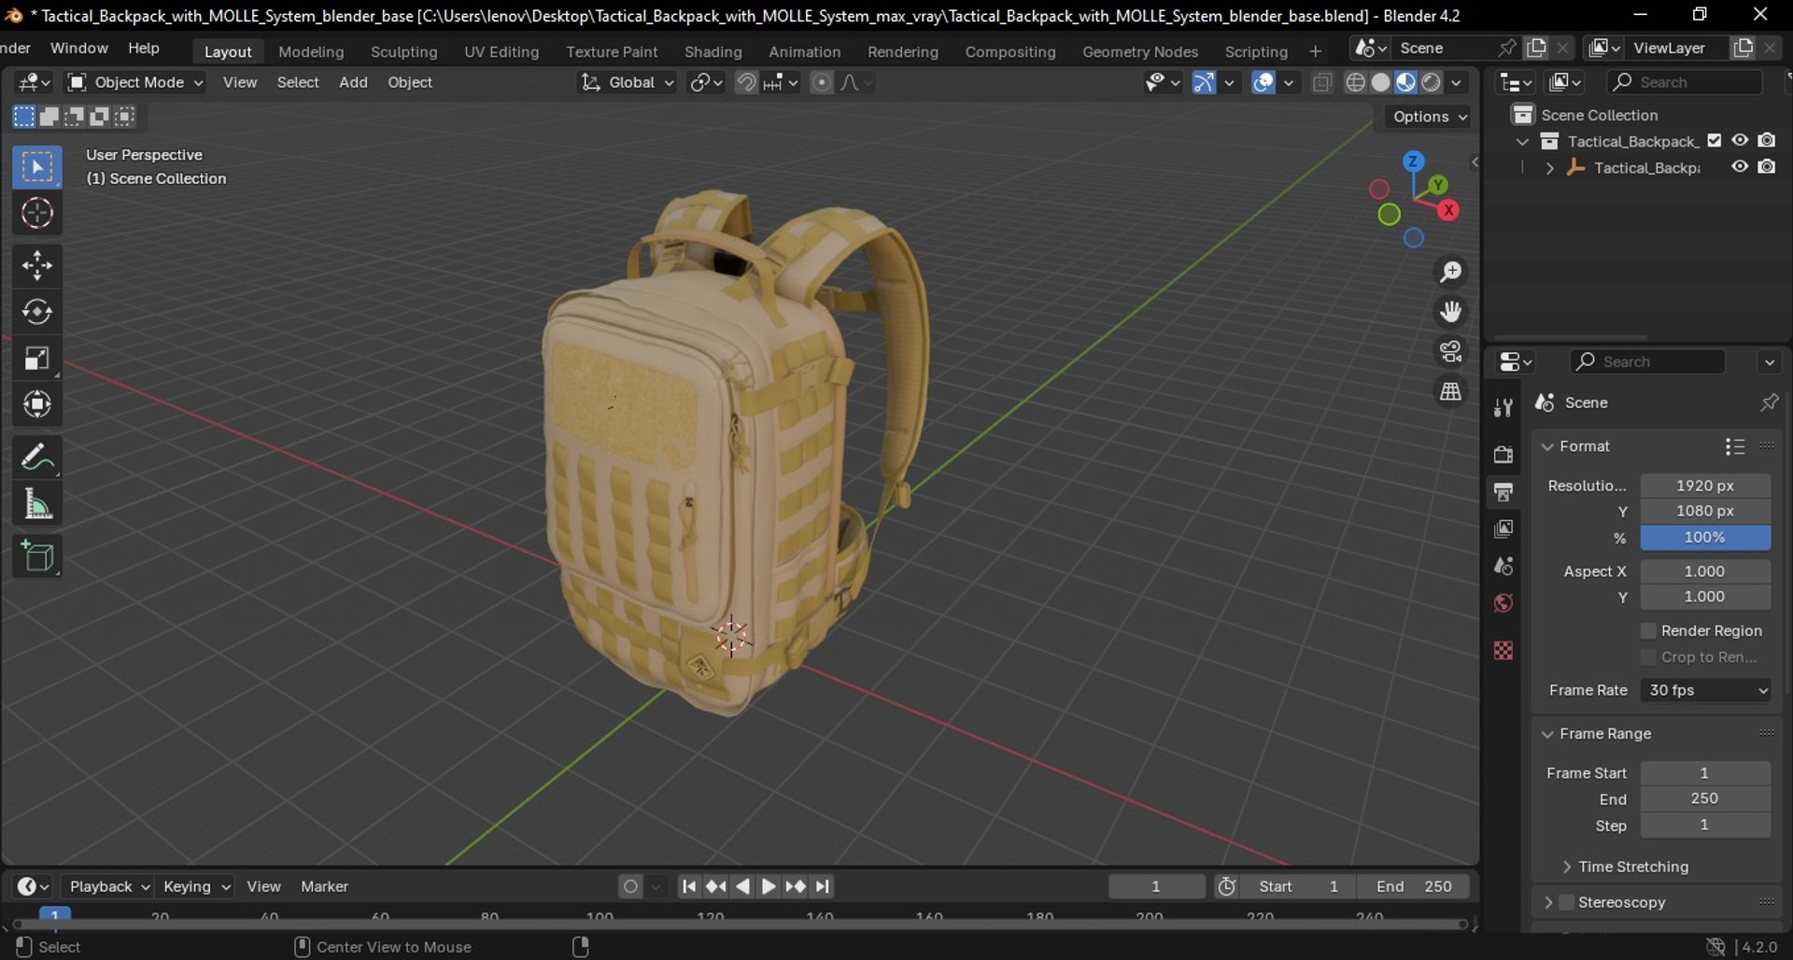
Task: Toggle snapping magnet icon
Action: (745, 82)
